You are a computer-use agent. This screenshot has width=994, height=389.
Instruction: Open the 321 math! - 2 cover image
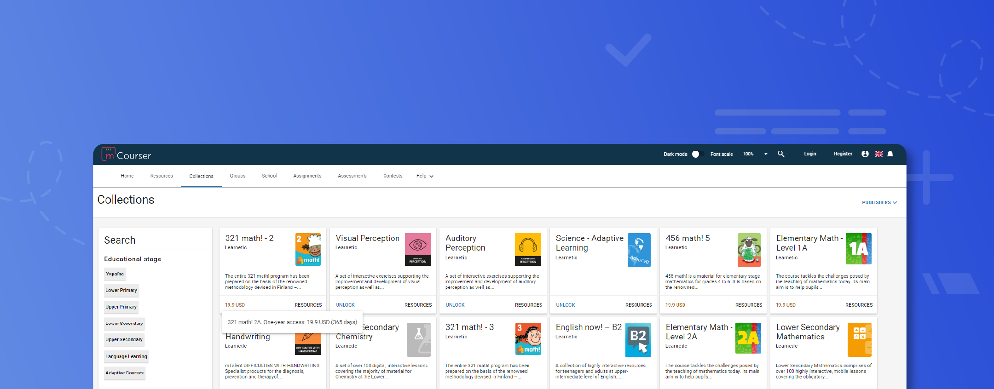click(x=308, y=249)
